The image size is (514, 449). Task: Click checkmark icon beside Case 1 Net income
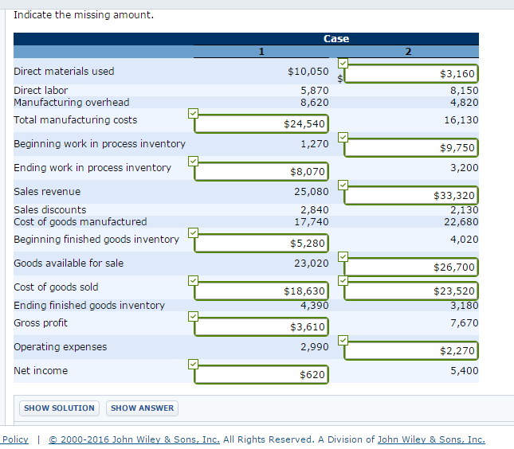(192, 364)
